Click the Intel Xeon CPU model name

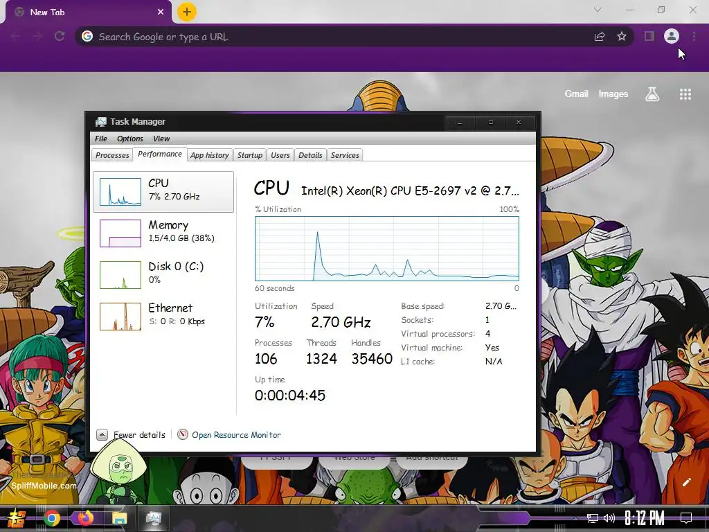pos(410,190)
